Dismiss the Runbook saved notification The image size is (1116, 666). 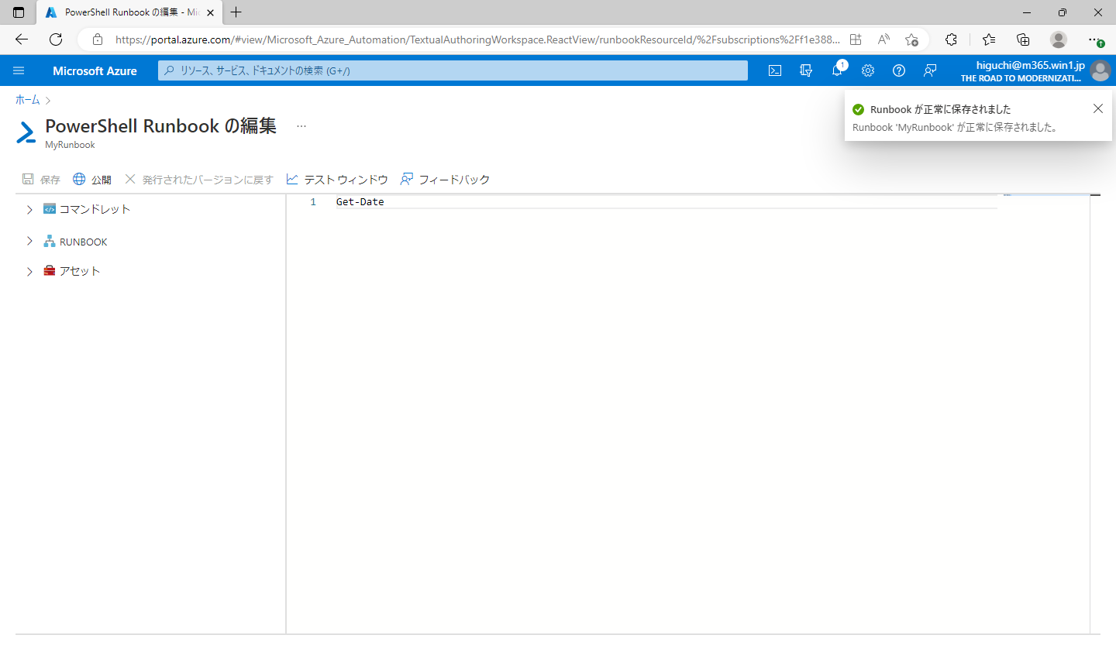(x=1097, y=109)
